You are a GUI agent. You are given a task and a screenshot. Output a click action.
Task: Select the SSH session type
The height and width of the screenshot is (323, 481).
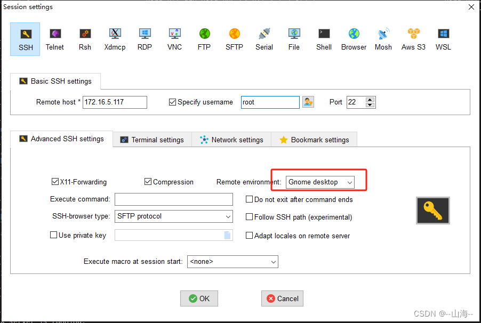coord(25,39)
